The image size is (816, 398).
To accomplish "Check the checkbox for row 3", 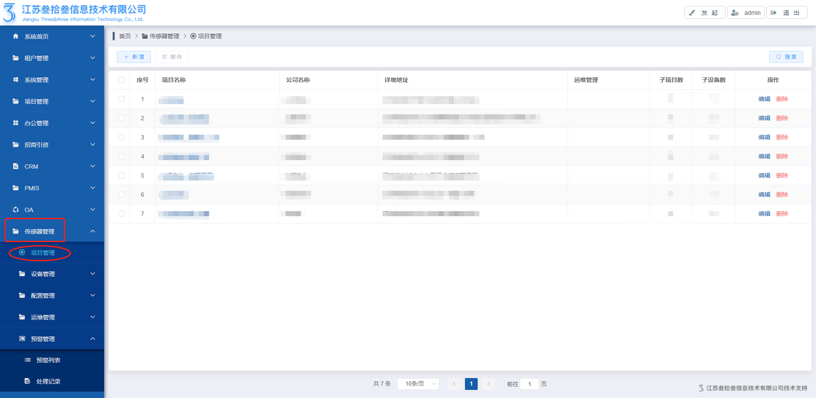I will (122, 137).
